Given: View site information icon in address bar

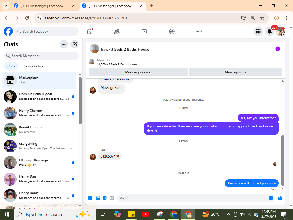Looking at the screenshot, I should 39,18.
